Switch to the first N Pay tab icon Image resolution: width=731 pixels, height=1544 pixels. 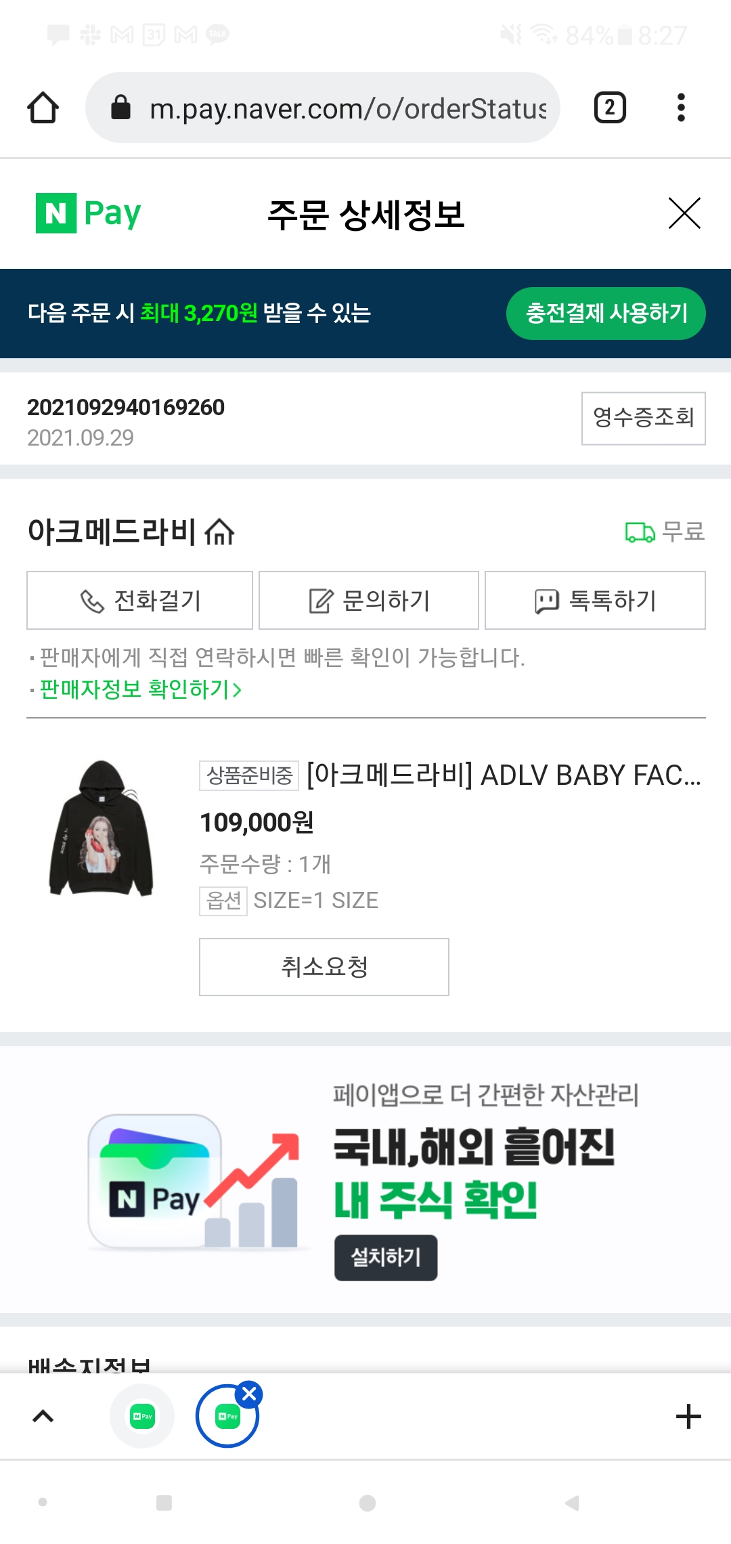[x=142, y=1416]
